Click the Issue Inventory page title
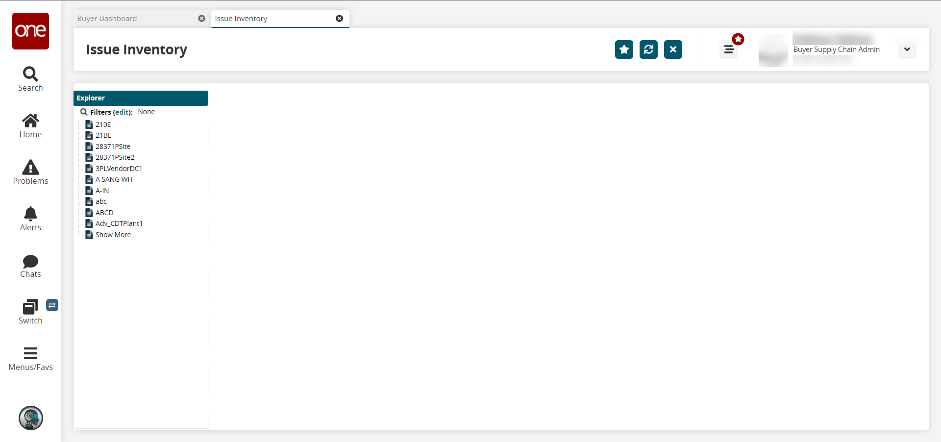941x442 pixels. (136, 49)
